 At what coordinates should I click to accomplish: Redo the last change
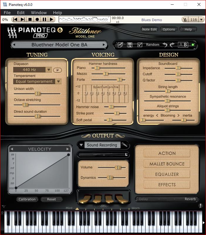point(172,45)
